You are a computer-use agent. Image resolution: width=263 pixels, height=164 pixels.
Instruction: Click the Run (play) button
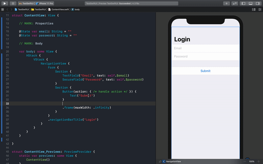[5, 3]
